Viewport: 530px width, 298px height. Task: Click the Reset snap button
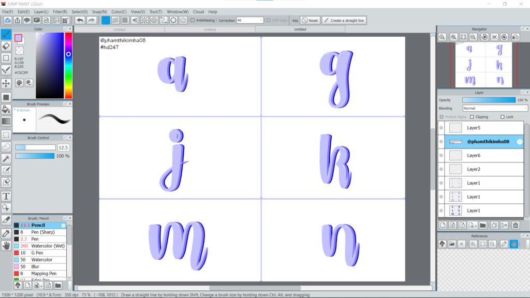310,20
